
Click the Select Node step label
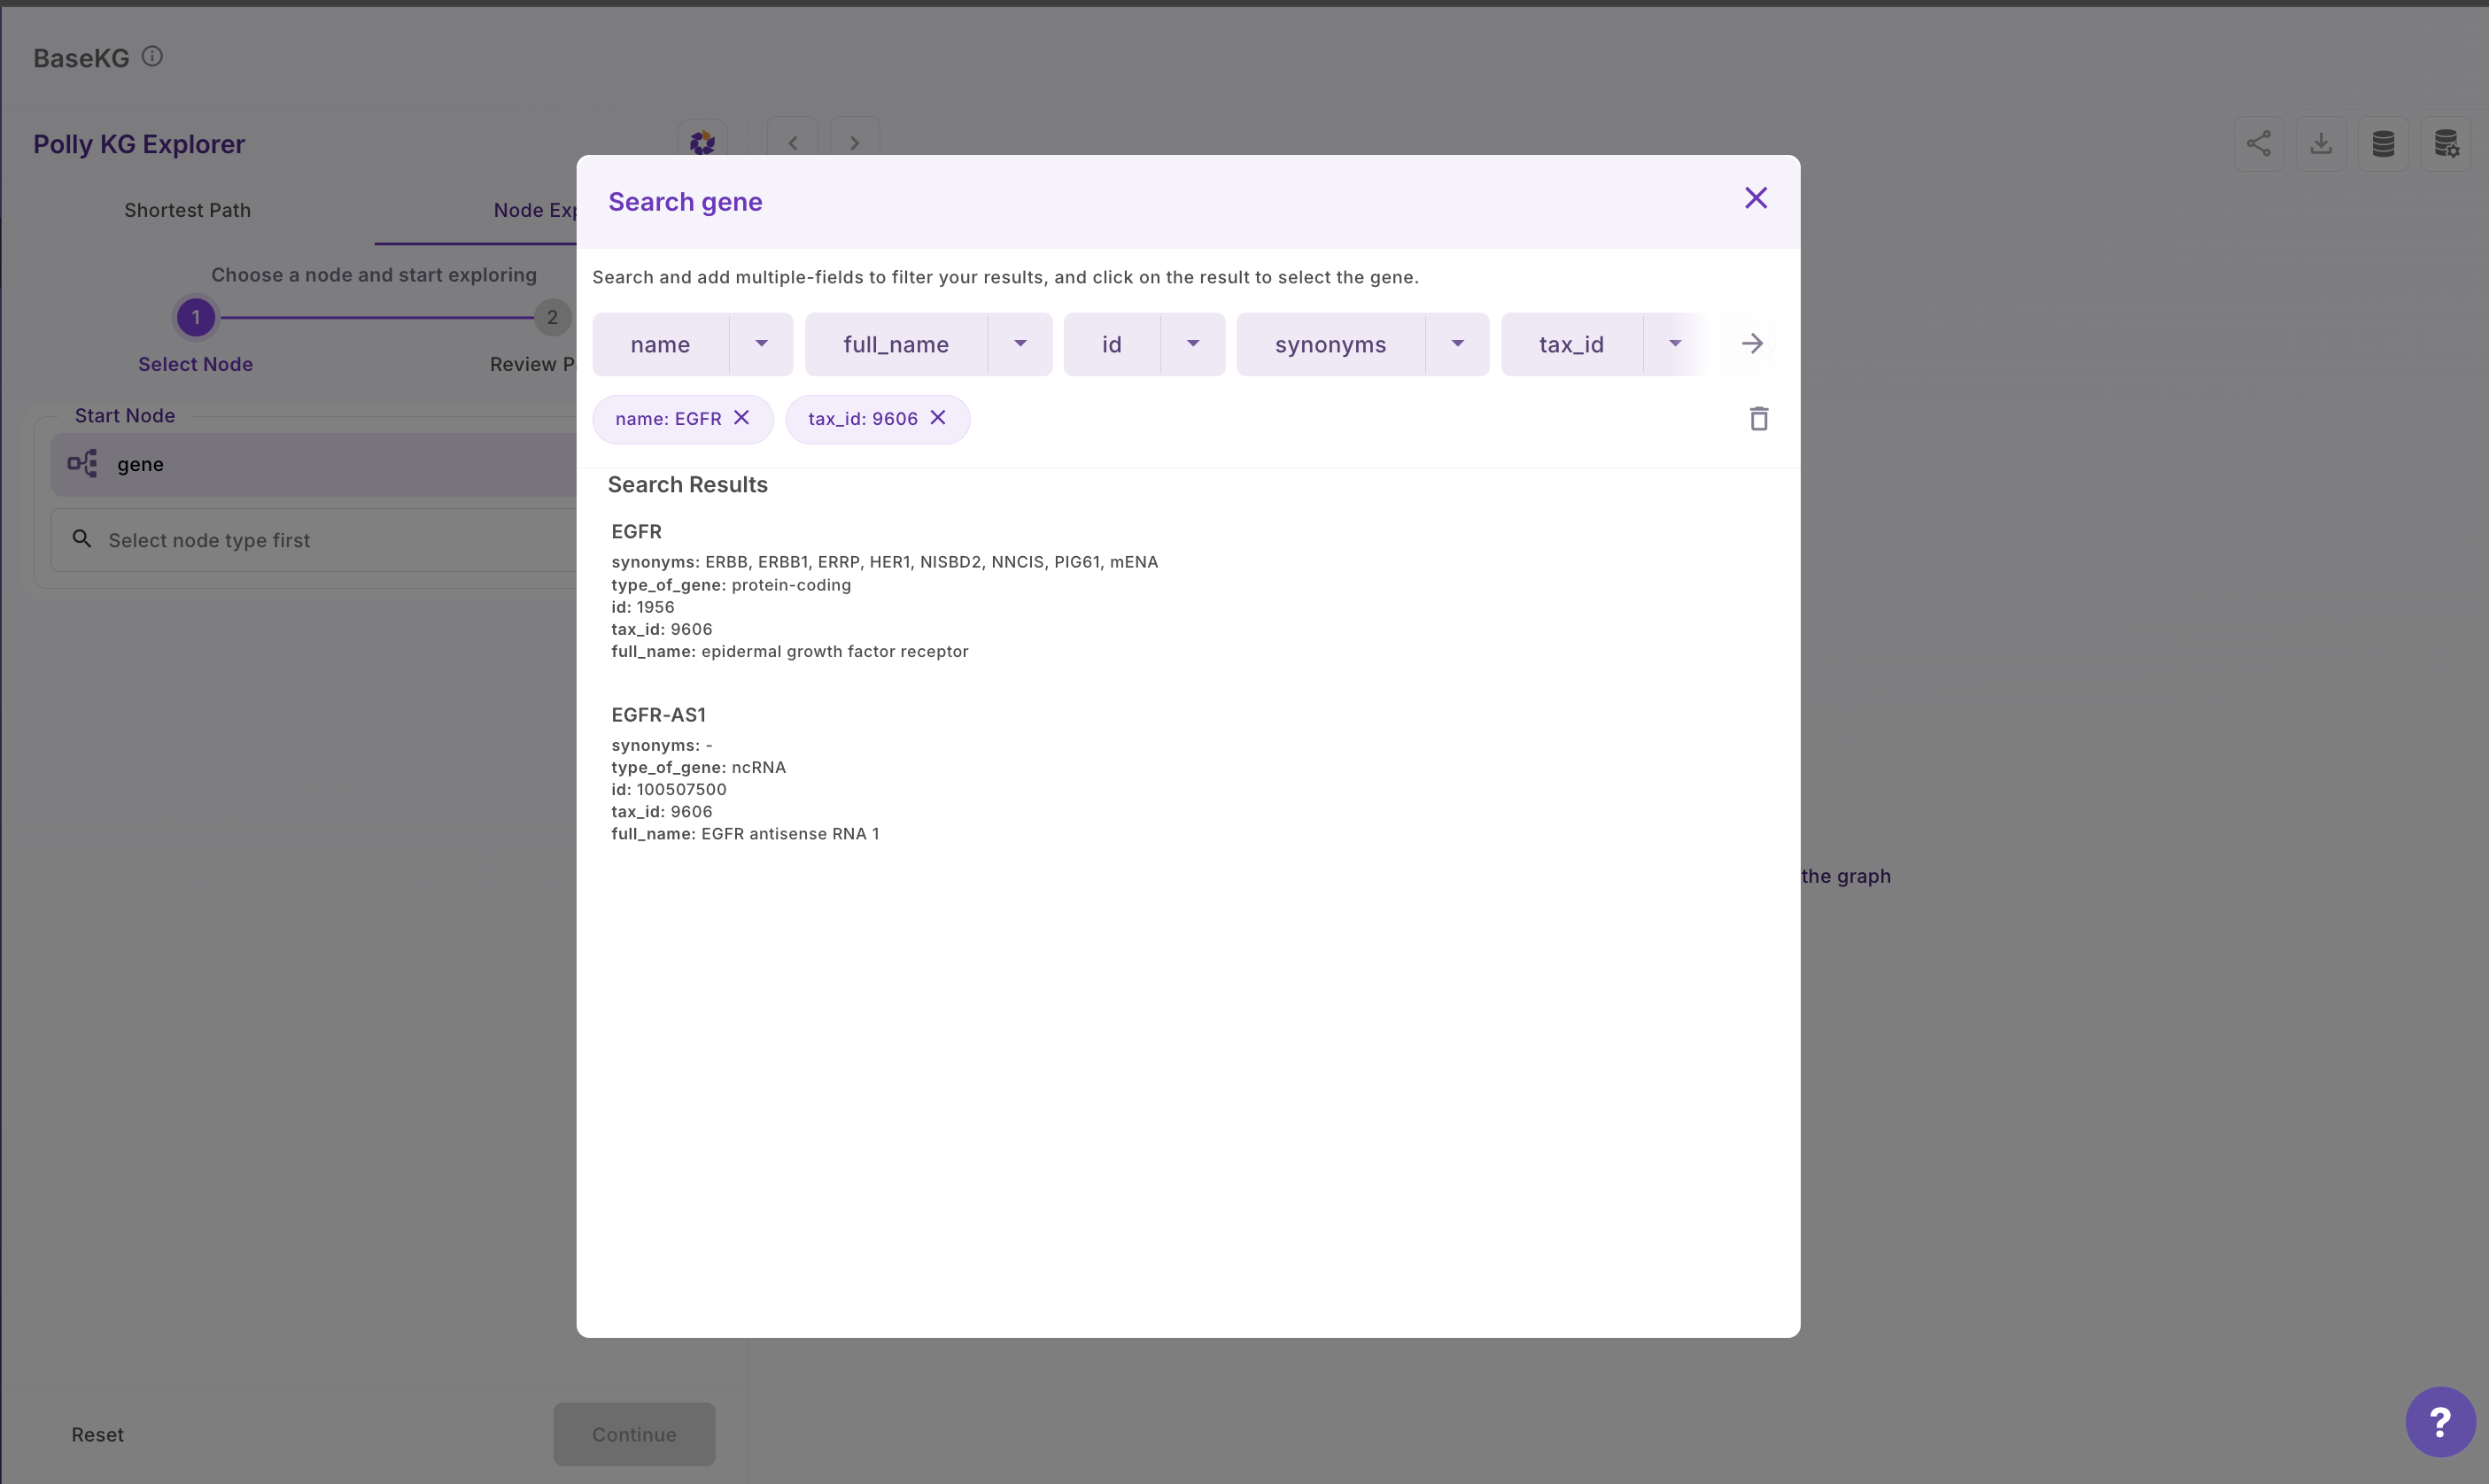196,364
